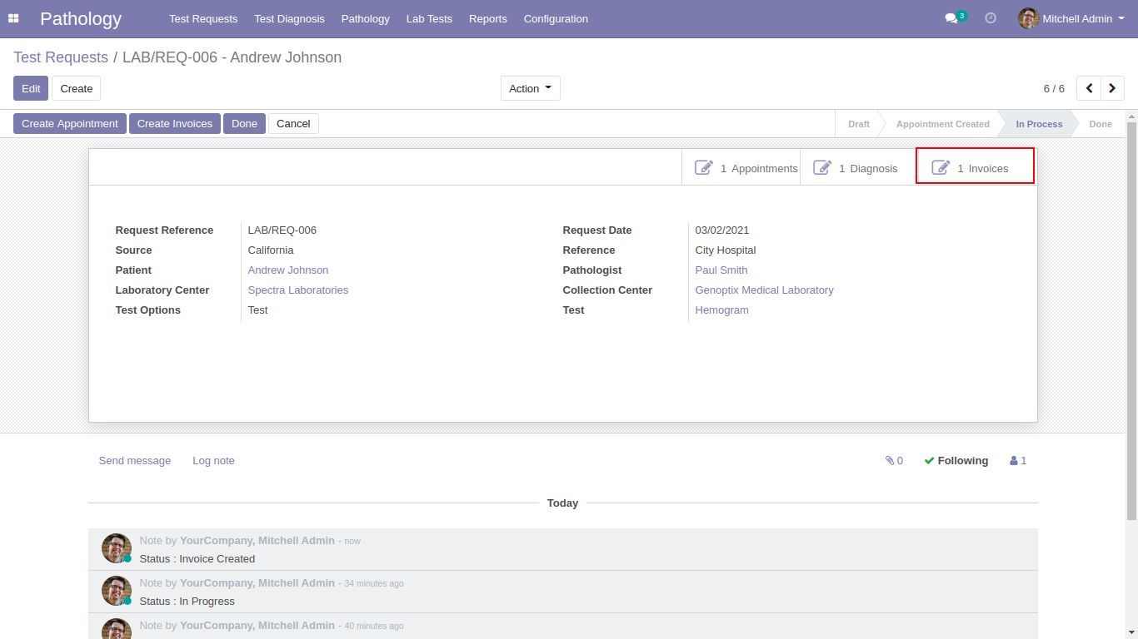Open the Lab Tests menu
The height and width of the screenshot is (639, 1138).
(x=429, y=18)
